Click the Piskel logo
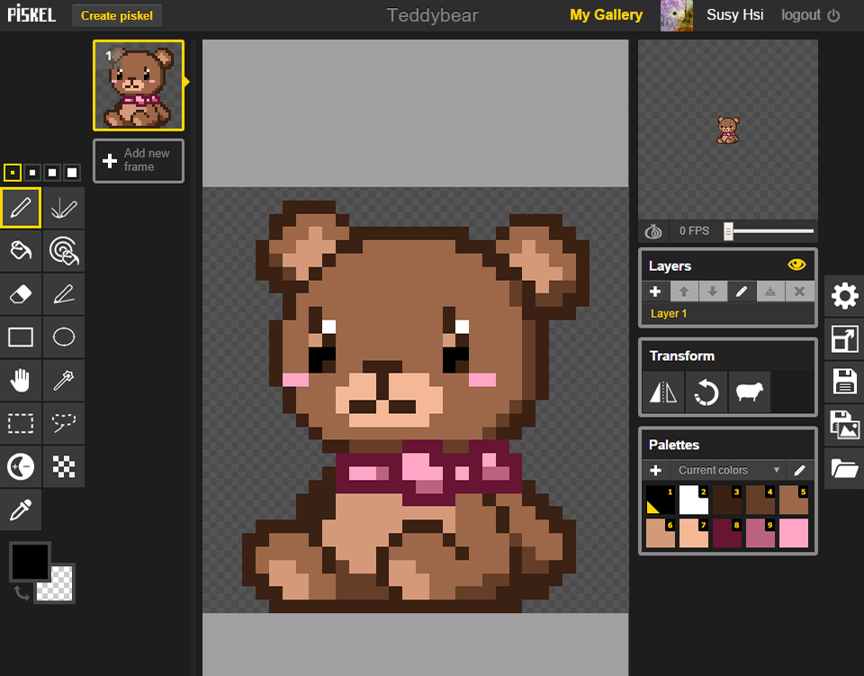This screenshot has height=676, width=864. tap(31, 14)
